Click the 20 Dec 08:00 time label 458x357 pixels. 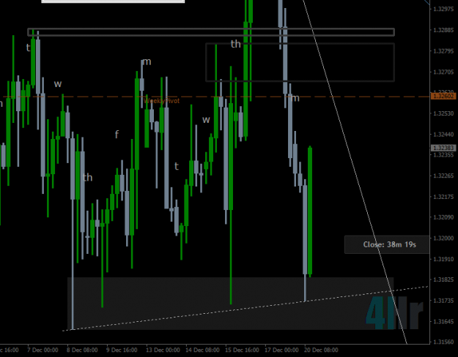(321, 350)
